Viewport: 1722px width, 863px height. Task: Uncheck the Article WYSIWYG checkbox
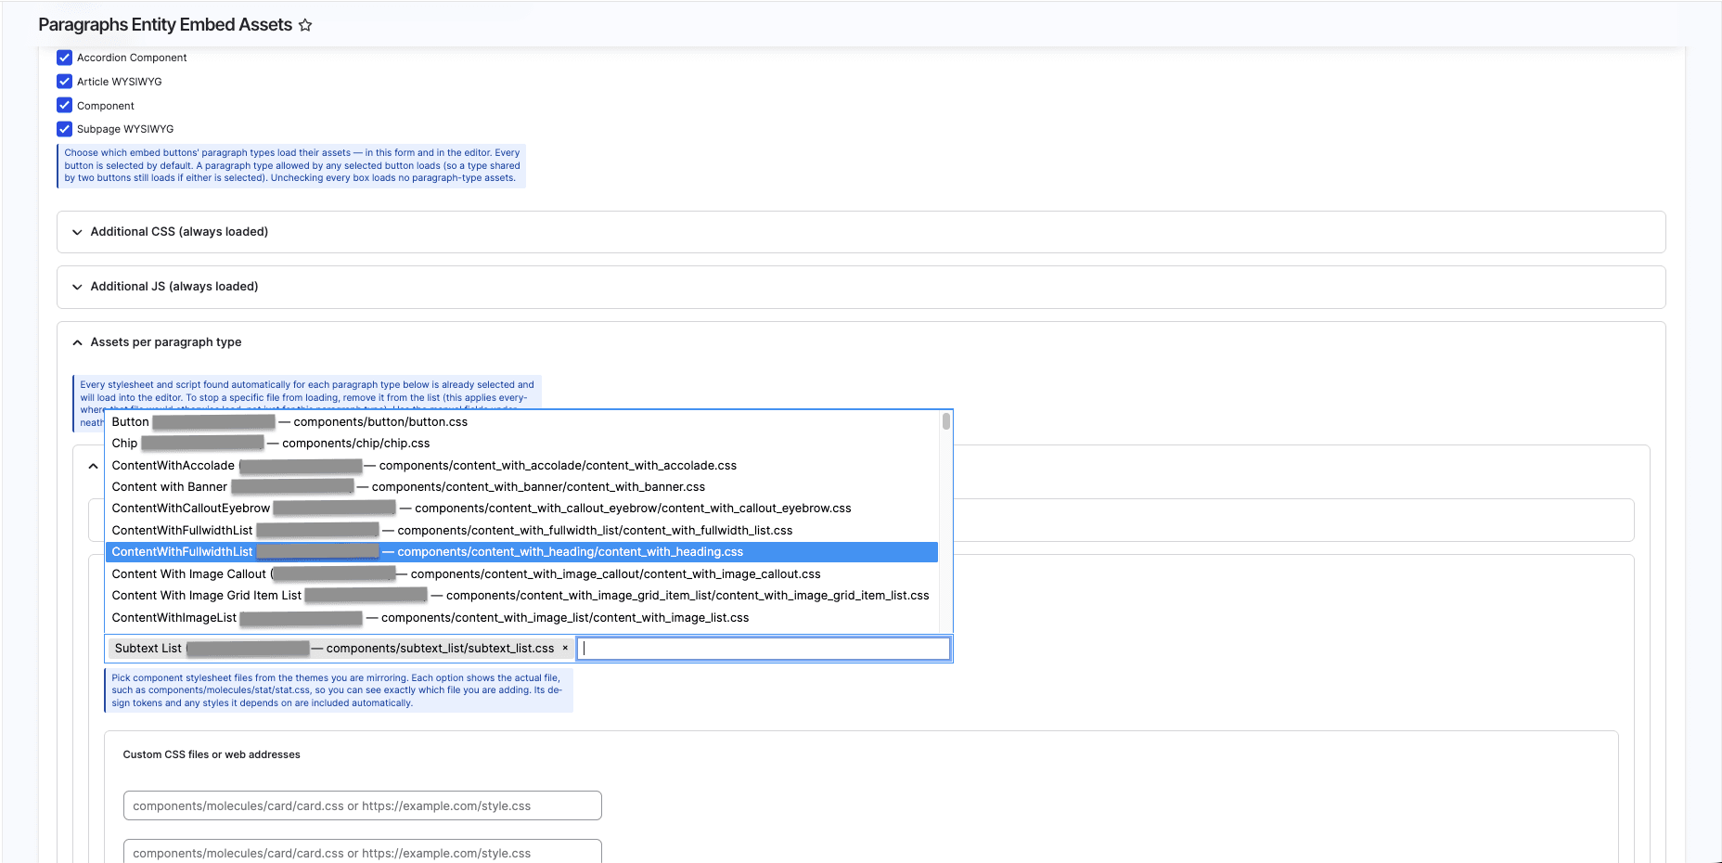[x=64, y=82]
